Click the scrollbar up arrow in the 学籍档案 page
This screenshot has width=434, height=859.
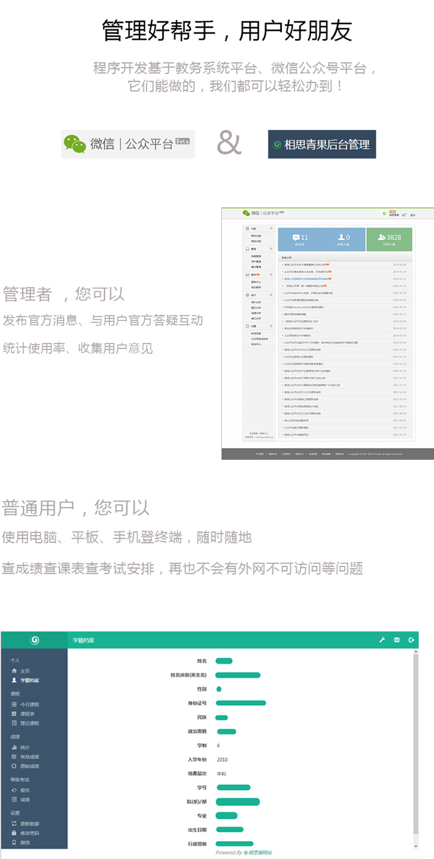point(416,653)
